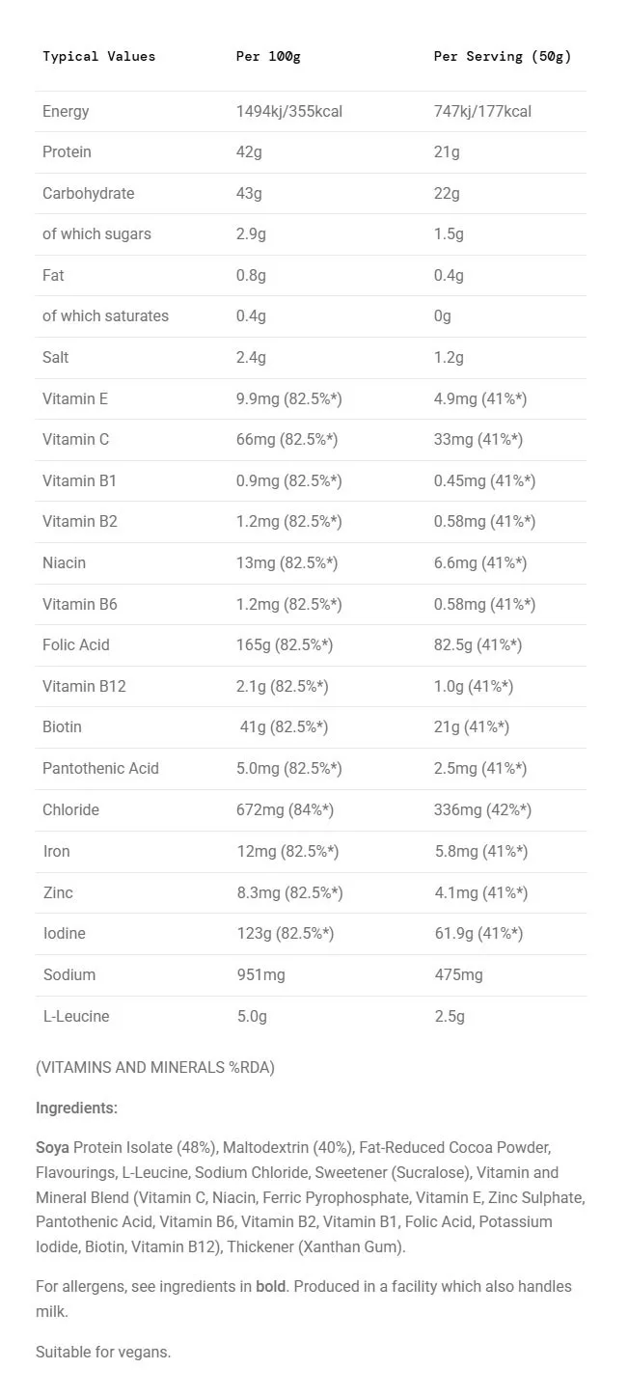
Task: Click the L-Leucine row label
Action: (76, 1017)
